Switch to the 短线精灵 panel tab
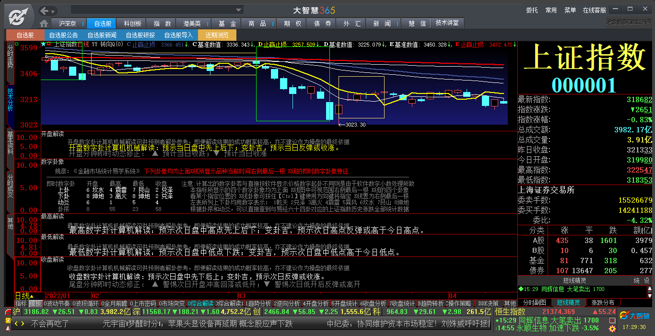Viewport: 655px width, 336px height. point(568,302)
